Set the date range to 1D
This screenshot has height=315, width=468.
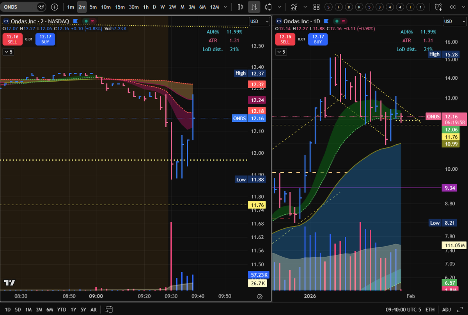7,310
